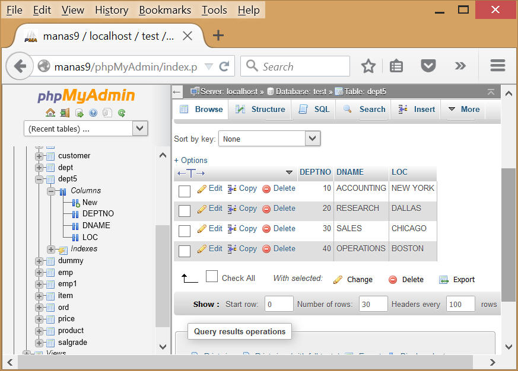Click Copy icon for RESEARCH row

tap(232, 209)
